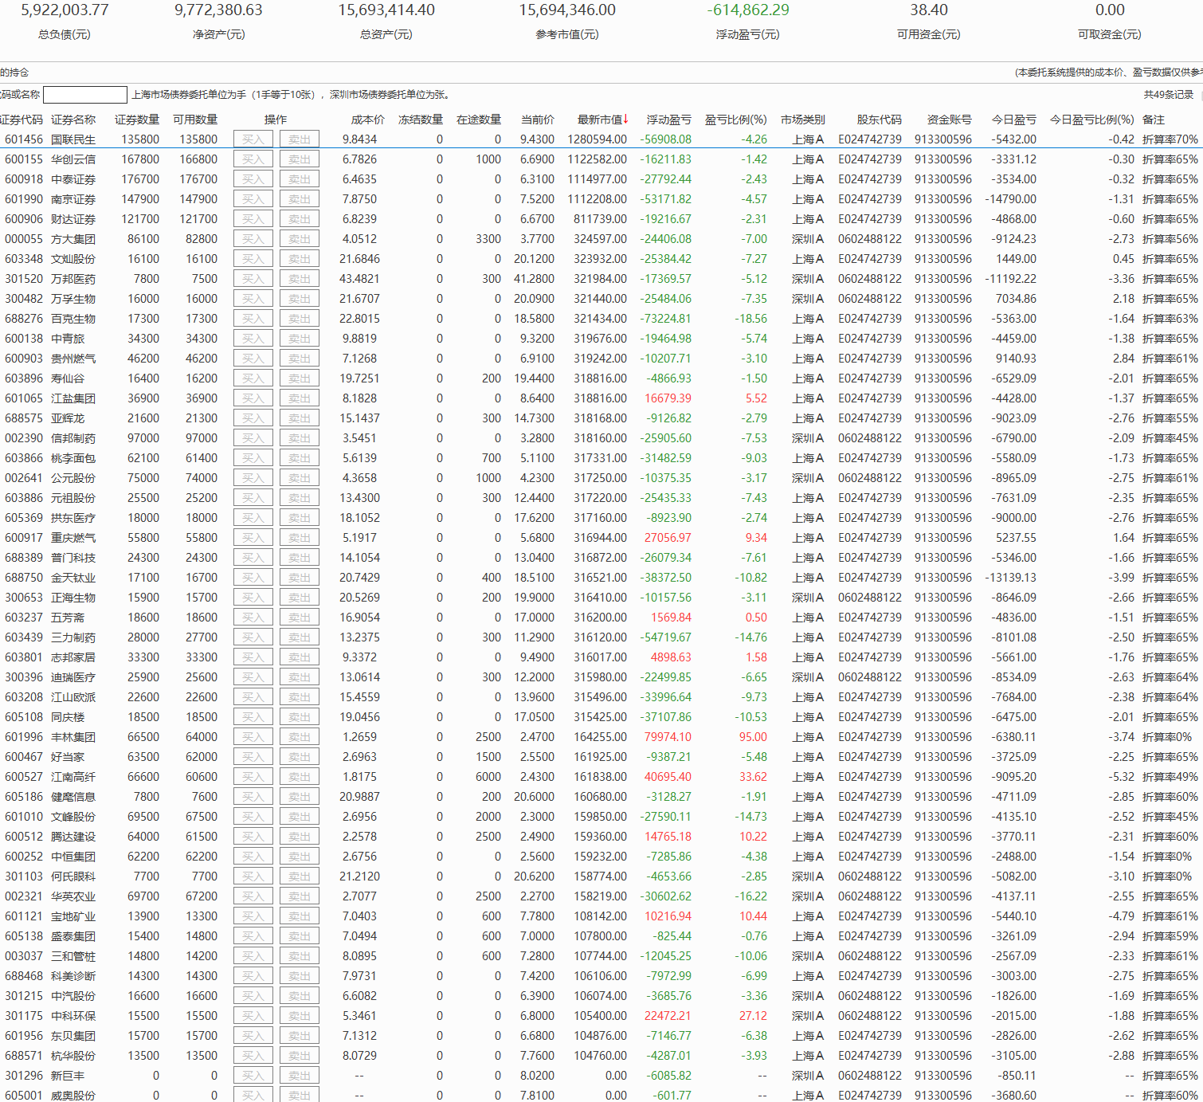Sort by 冻结数量 column header
Image resolution: width=1203 pixels, height=1102 pixels.
coord(421,120)
